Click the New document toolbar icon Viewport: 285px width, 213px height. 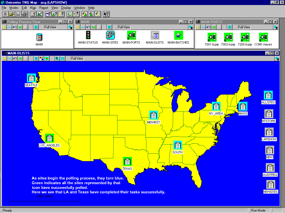click(5, 14)
